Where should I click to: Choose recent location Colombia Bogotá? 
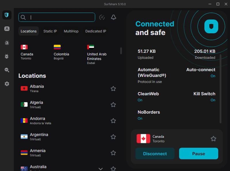click(61, 53)
